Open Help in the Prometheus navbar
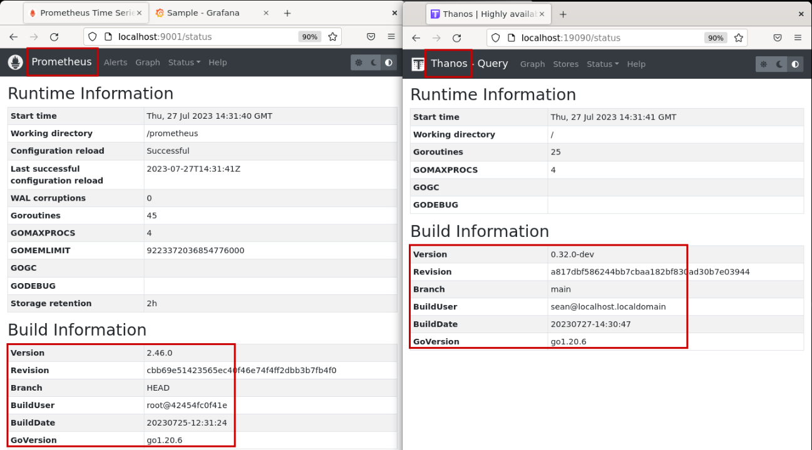This screenshot has height=450, width=812. coord(218,62)
